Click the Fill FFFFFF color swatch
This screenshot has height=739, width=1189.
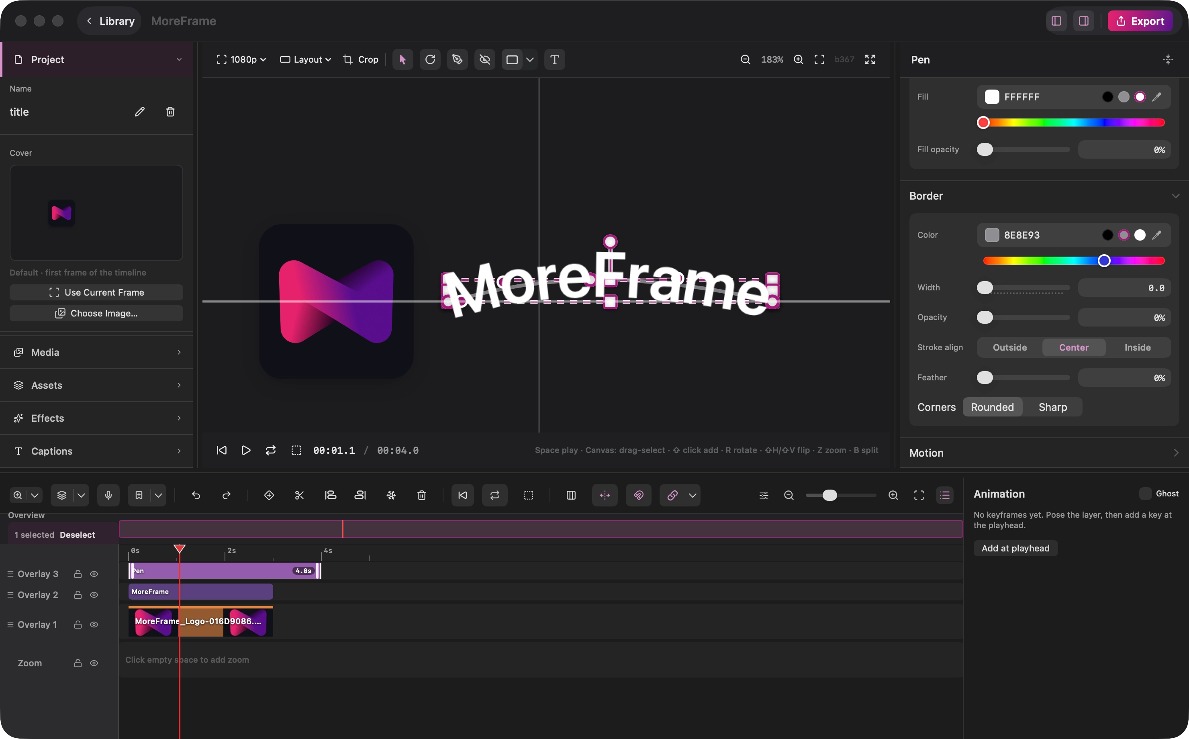(991, 97)
